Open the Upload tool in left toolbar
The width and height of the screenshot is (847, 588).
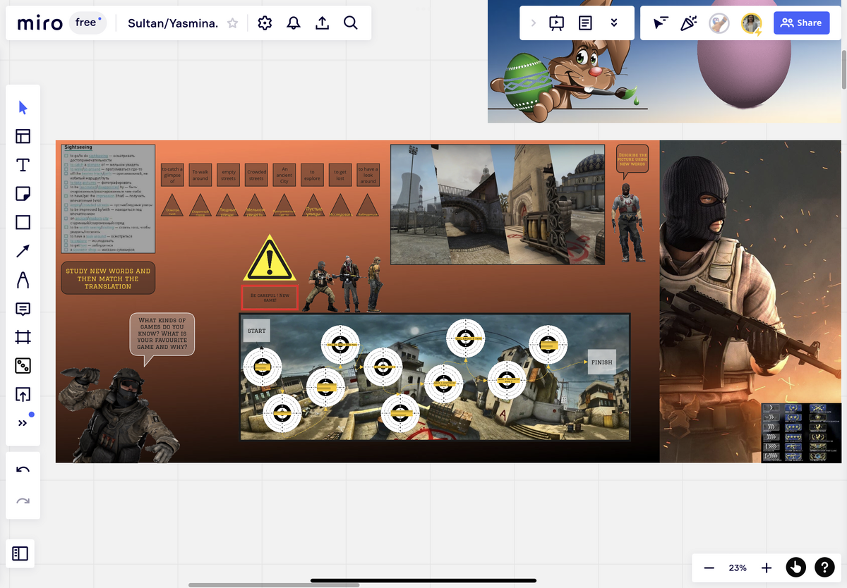[23, 395]
